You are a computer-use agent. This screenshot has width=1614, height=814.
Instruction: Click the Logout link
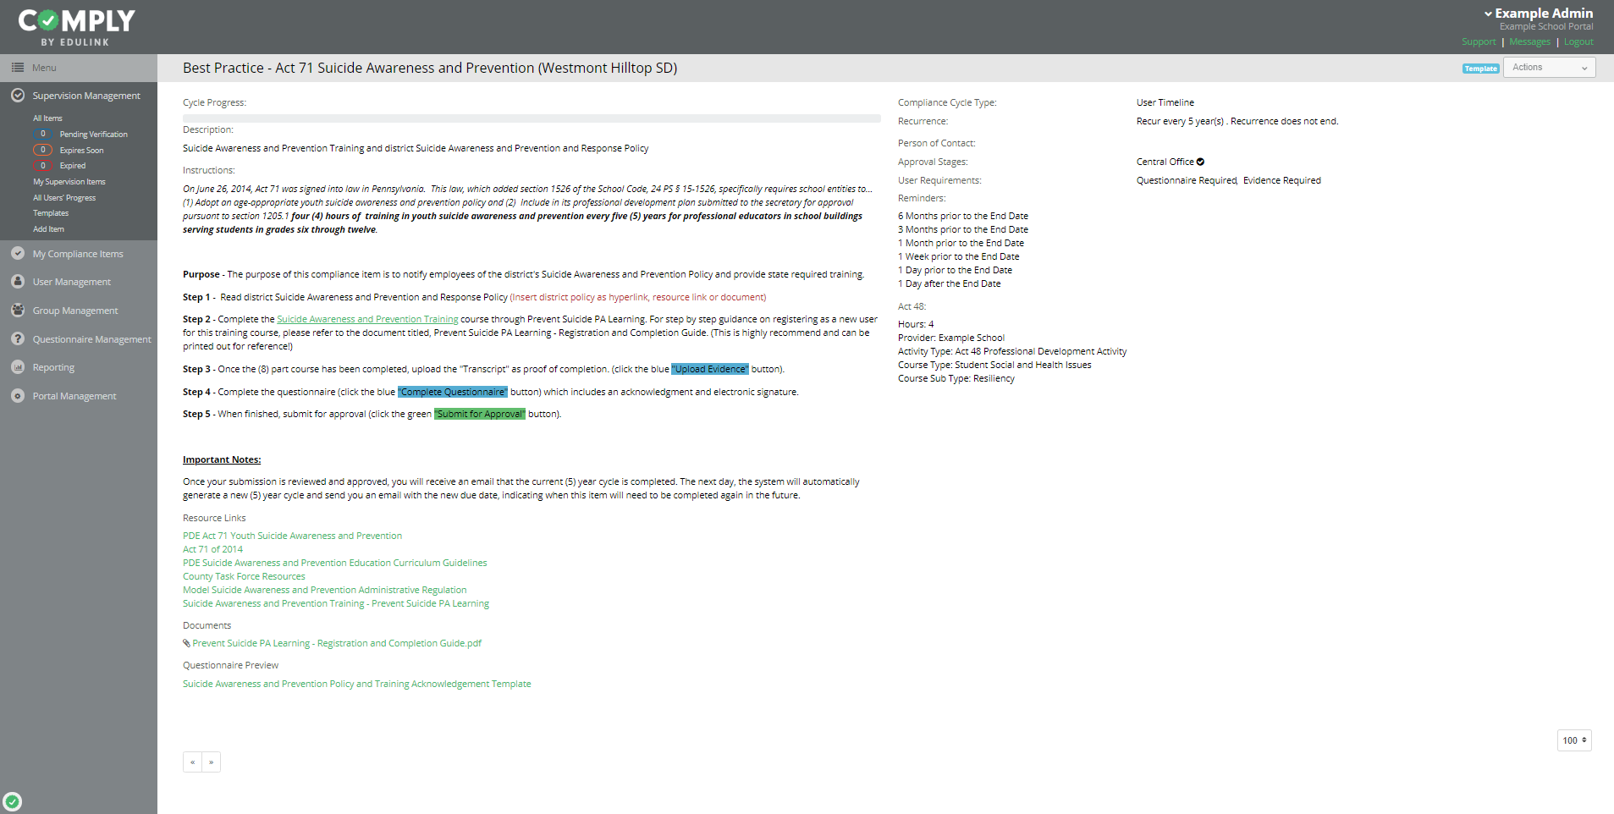click(1578, 42)
